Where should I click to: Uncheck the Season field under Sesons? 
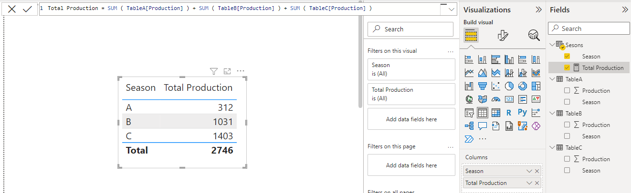pyautogui.click(x=567, y=56)
